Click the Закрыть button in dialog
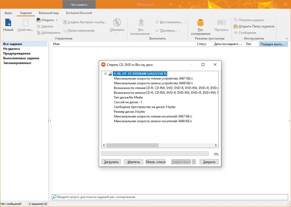291x207 pixels. pos(209,162)
